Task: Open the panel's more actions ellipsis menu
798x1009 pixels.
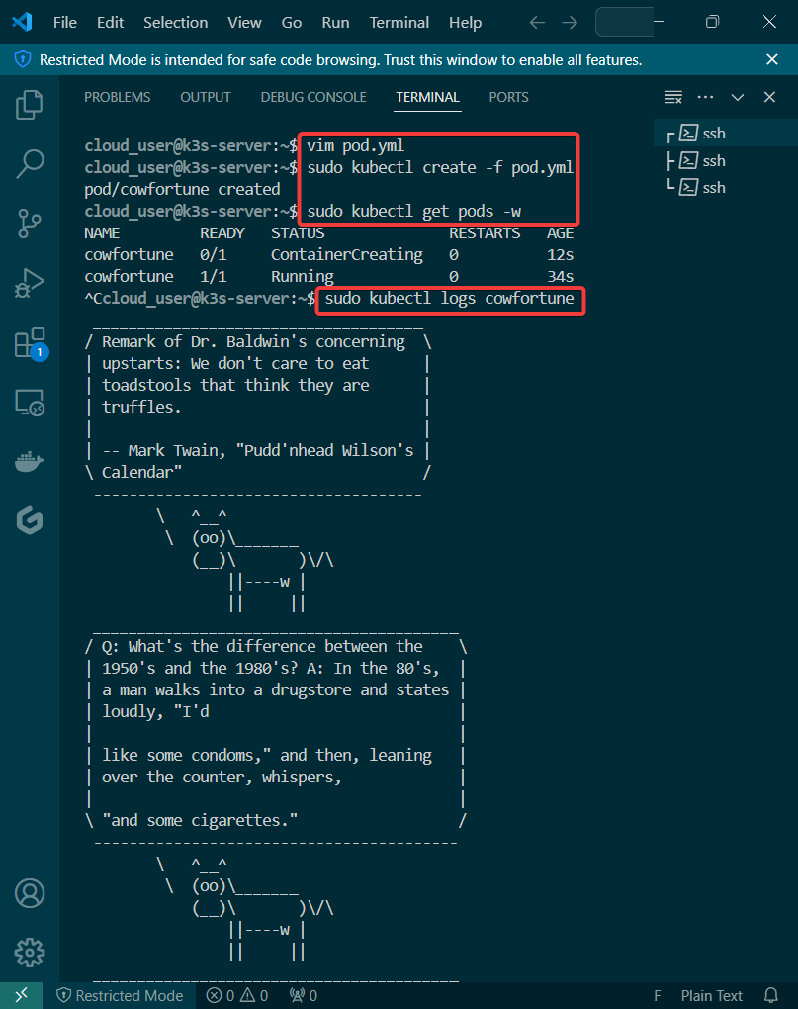Action: 705,97
